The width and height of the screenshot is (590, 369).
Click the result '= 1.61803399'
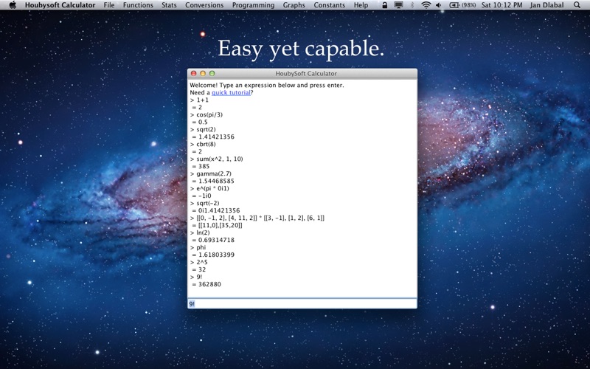(213, 255)
